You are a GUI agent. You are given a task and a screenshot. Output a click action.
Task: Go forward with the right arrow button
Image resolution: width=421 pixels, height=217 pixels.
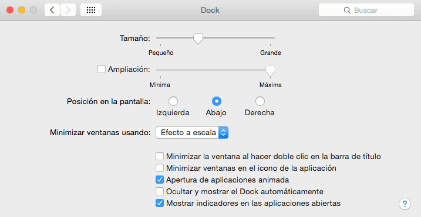68,10
